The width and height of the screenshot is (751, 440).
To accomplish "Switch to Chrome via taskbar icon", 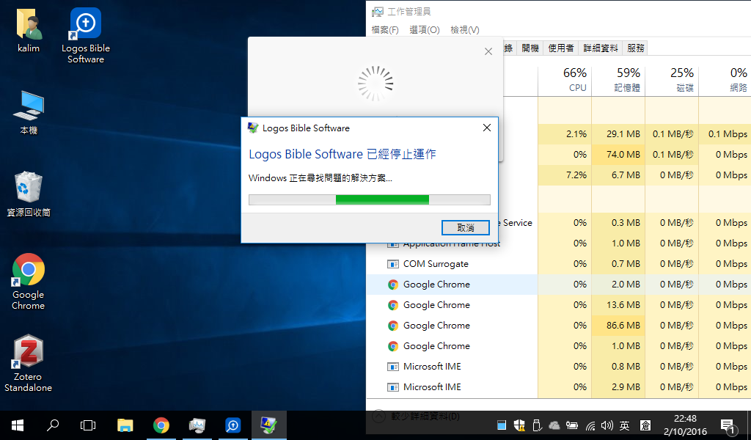I will 161,425.
